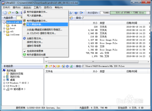Click the scrollbar left arrow in file list
Image resolution: width=152 pixels, height=111 pixels.
tap(46, 62)
